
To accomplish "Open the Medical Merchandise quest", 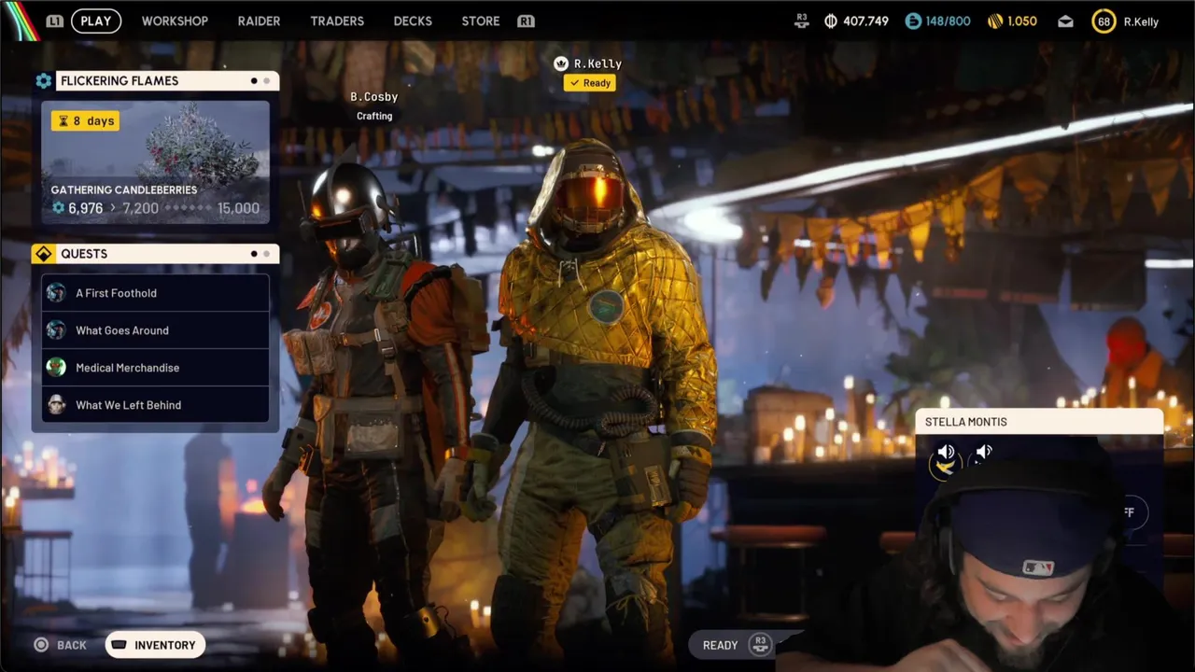I will point(155,368).
